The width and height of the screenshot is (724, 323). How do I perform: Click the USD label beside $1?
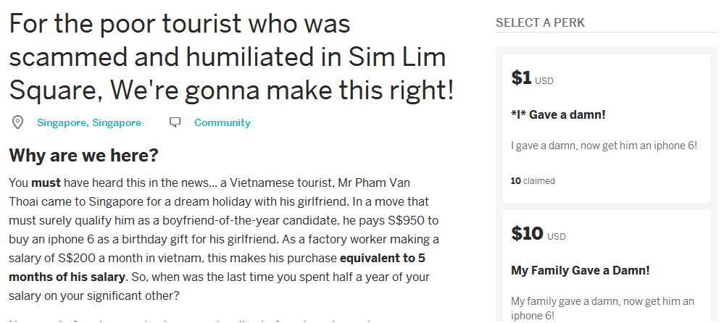pos(544,81)
